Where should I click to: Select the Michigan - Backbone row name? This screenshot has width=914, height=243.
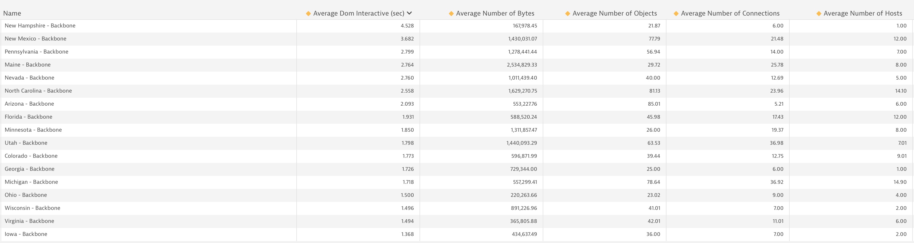tap(31, 182)
